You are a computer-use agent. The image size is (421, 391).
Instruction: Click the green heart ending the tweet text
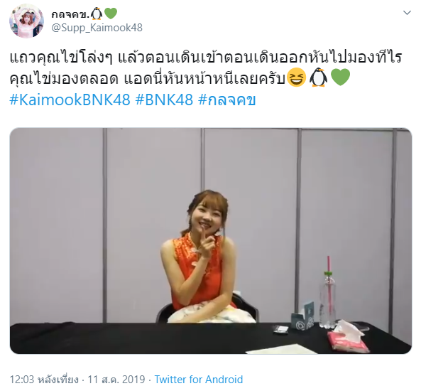point(341,77)
